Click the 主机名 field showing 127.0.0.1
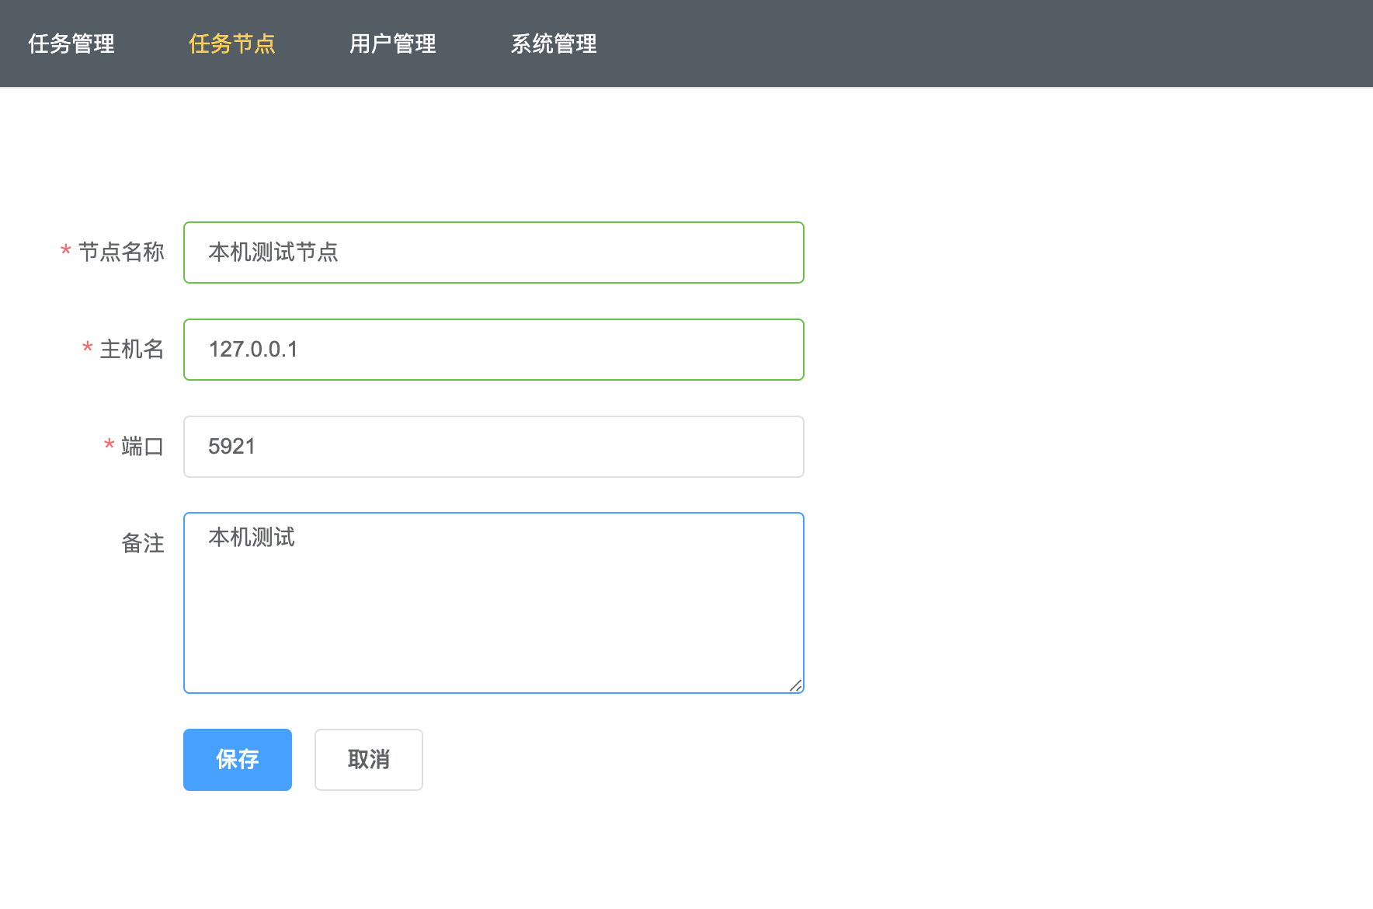1373x909 pixels. tap(494, 350)
